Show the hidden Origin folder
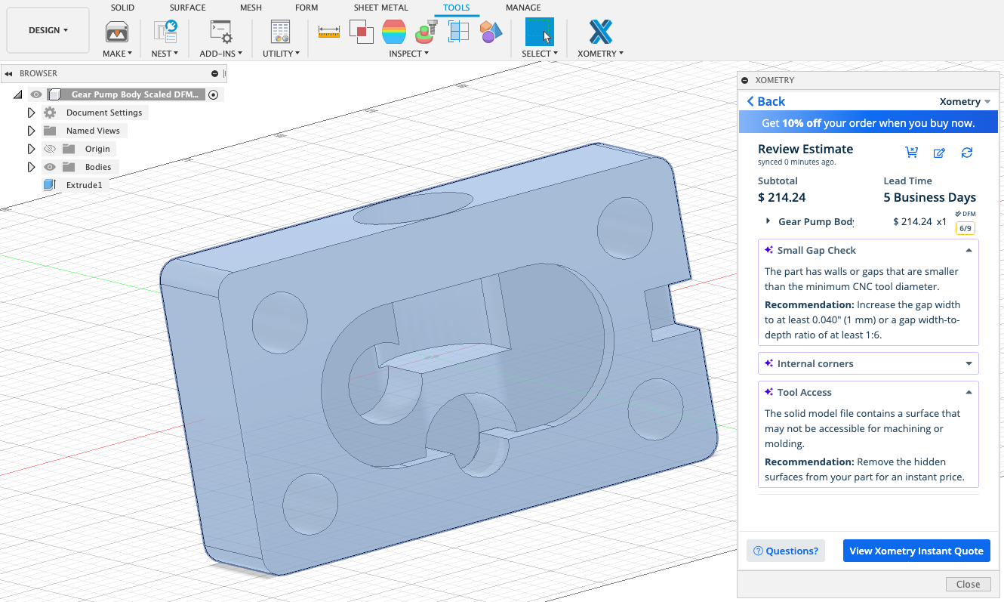1004x602 pixels. click(50, 149)
